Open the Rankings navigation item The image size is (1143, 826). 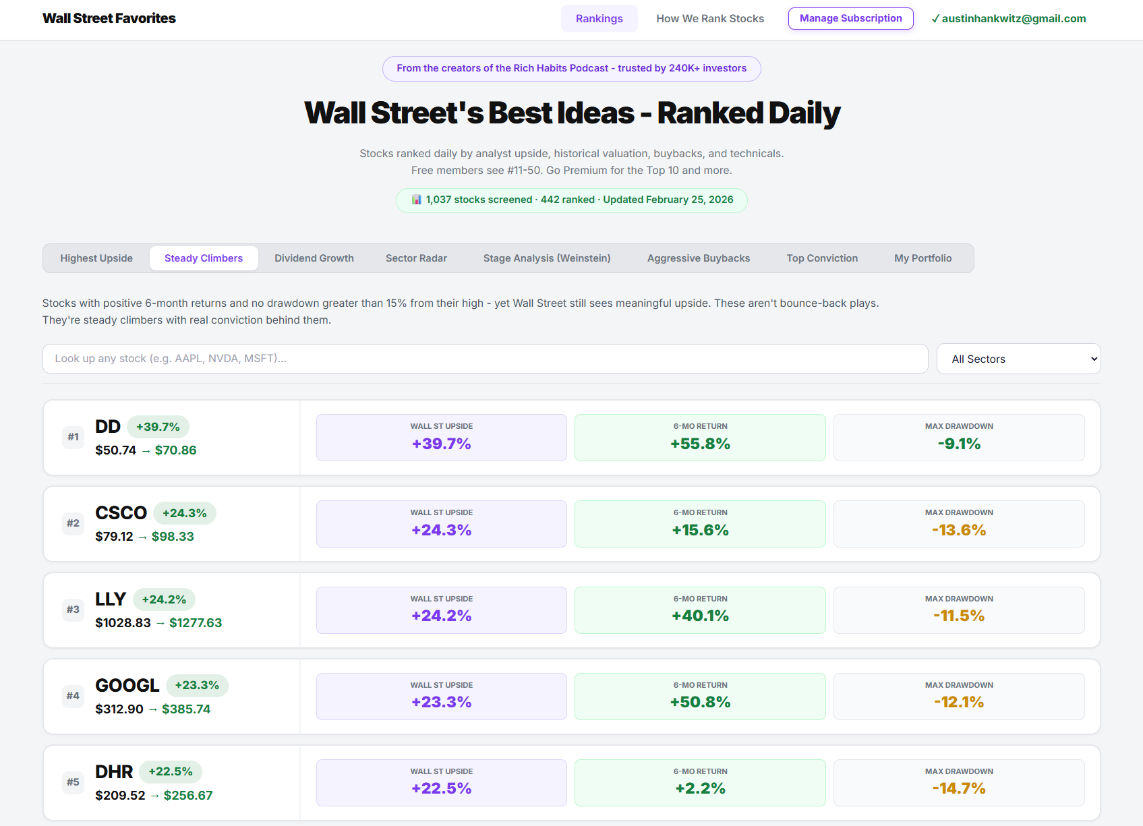tap(599, 19)
